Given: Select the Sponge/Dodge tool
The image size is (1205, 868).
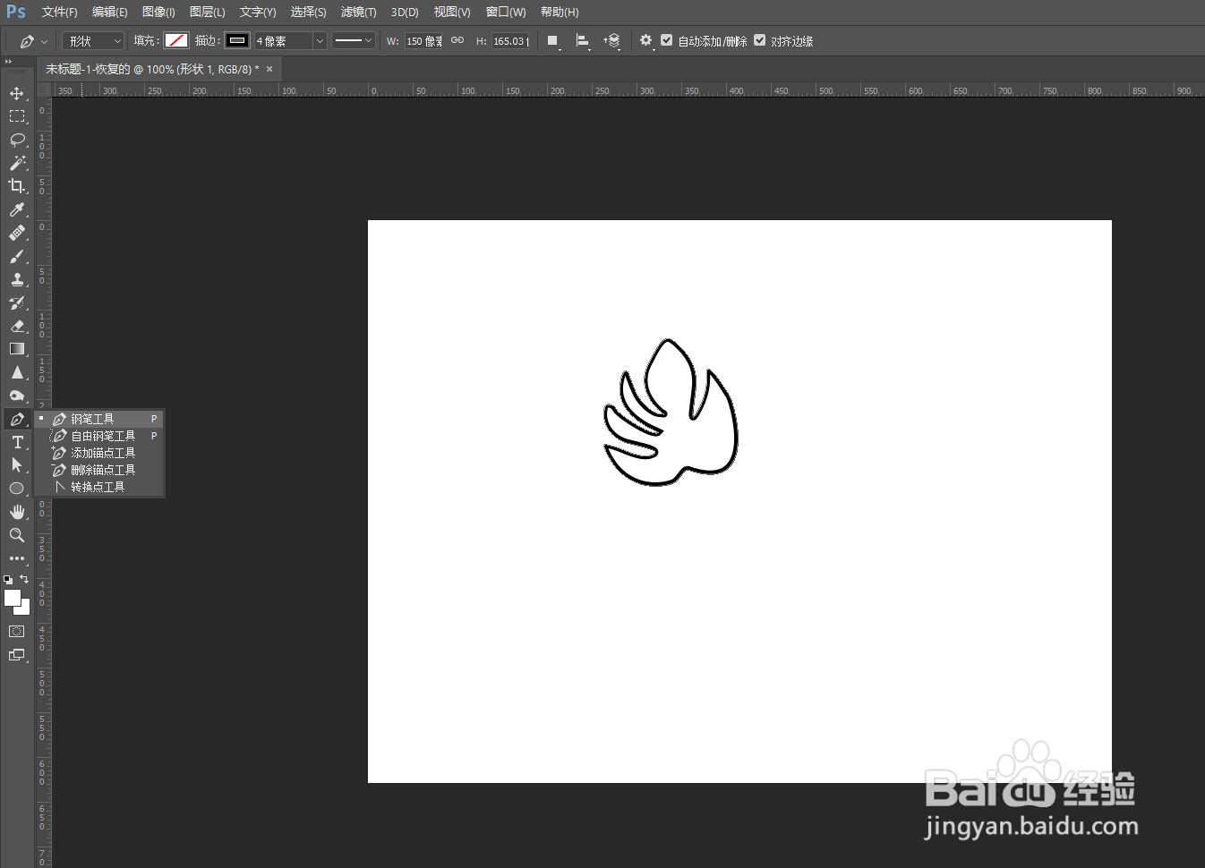Looking at the screenshot, I should (x=17, y=396).
